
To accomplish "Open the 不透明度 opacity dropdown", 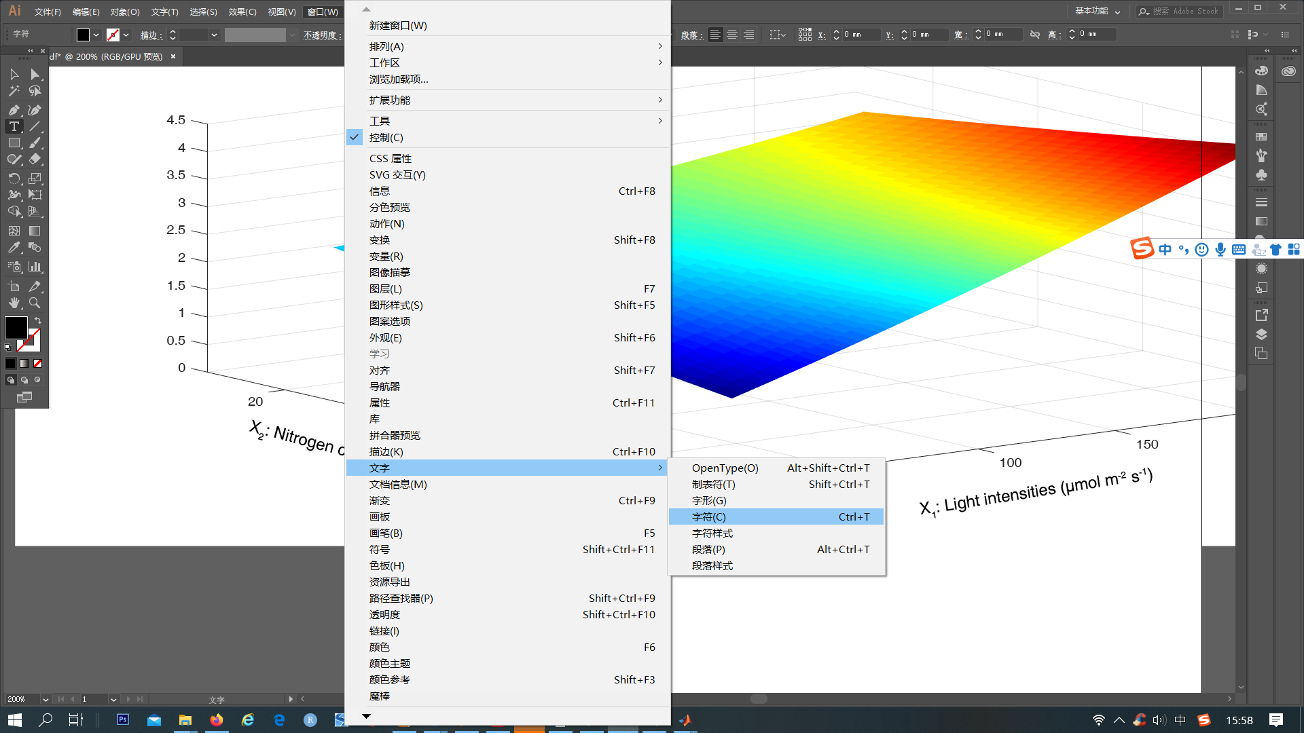I will [292, 35].
